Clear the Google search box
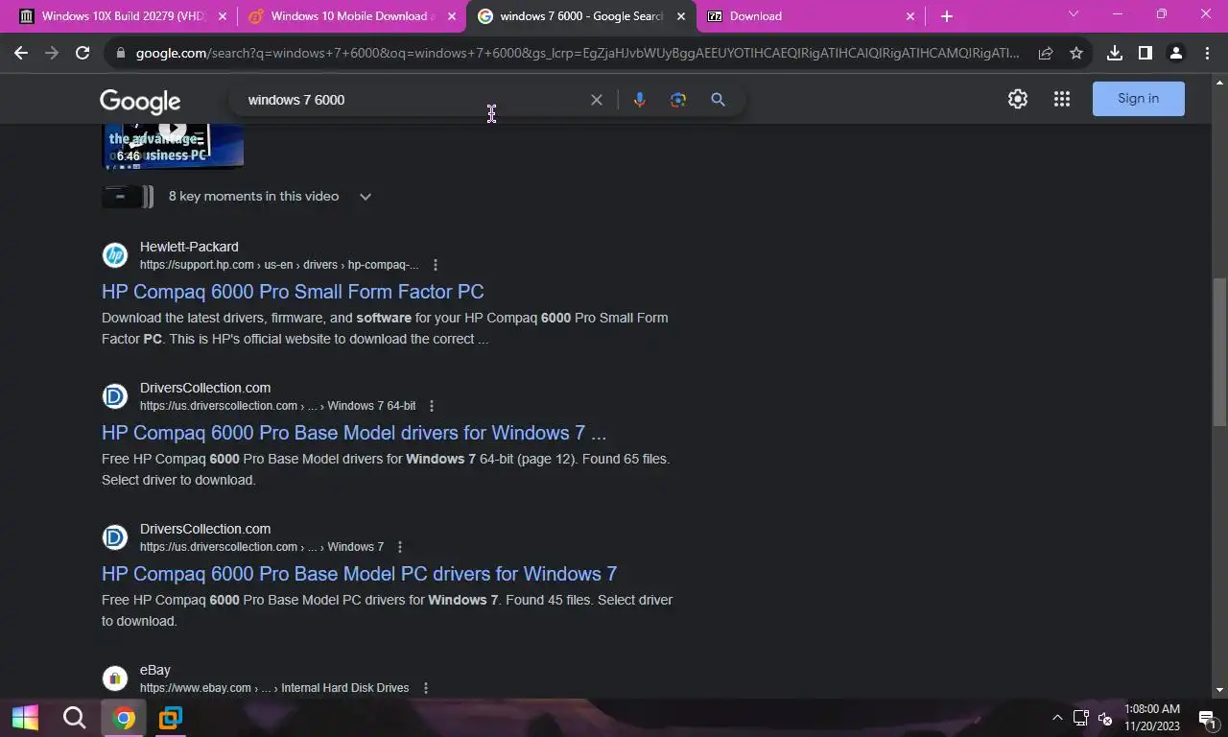 [597, 100]
